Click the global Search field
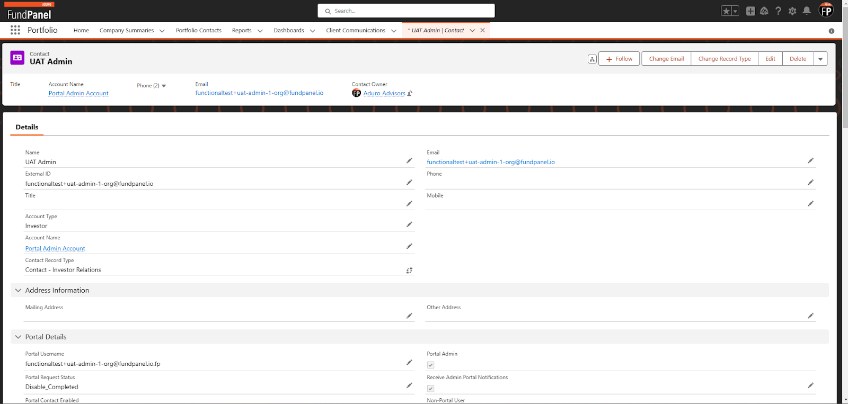 [406, 11]
